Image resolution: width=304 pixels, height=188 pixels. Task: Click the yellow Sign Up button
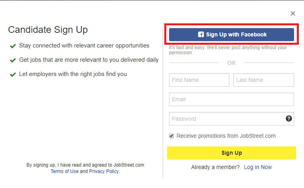(231, 153)
